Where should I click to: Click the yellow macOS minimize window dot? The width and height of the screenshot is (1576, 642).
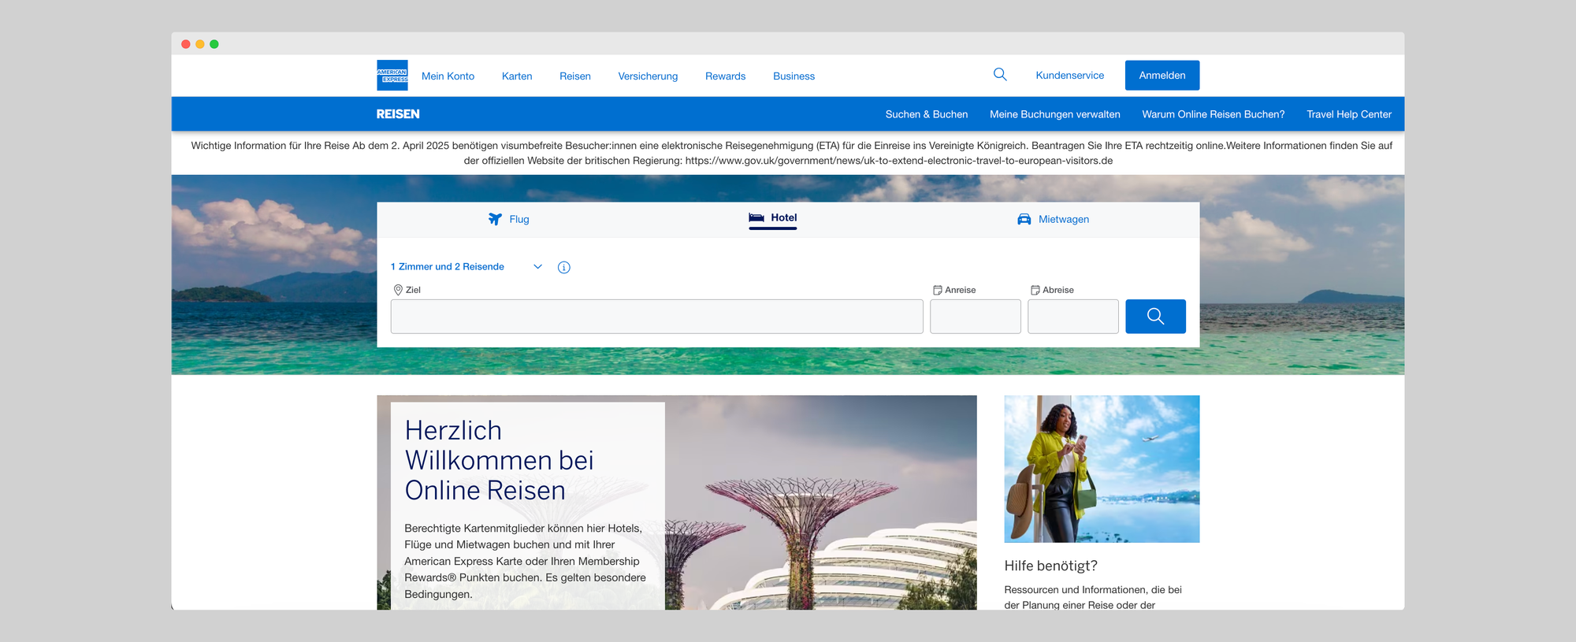coord(200,44)
